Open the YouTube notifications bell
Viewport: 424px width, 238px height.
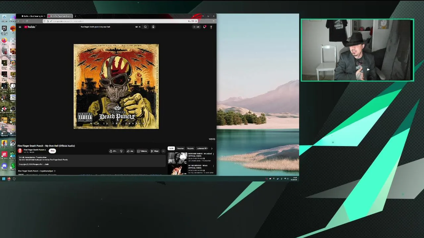pyautogui.click(x=204, y=27)
